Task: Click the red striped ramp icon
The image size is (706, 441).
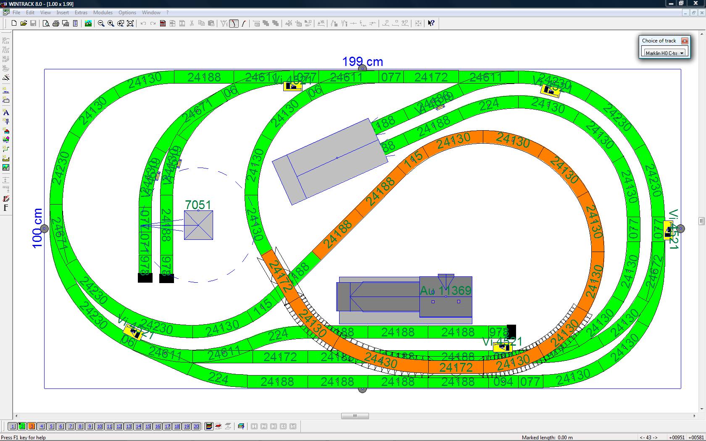Action: point(6,199)
